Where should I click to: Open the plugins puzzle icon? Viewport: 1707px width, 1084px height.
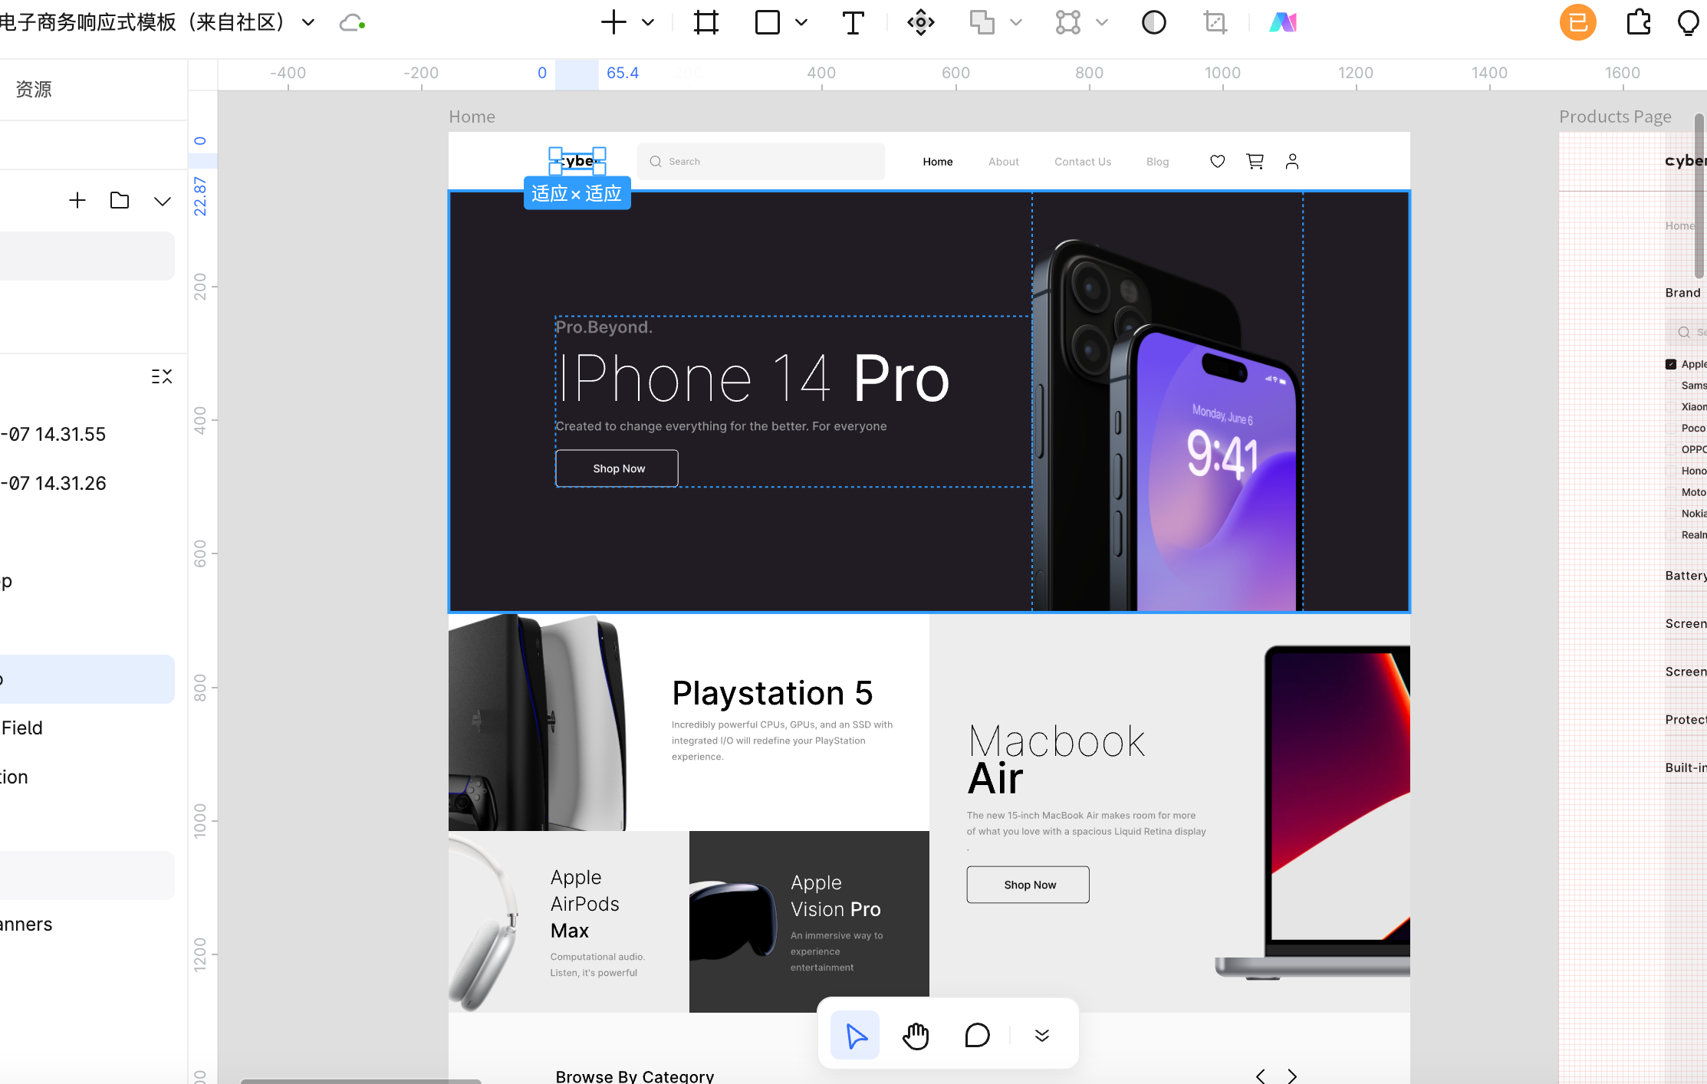[x=1639, y=22]
